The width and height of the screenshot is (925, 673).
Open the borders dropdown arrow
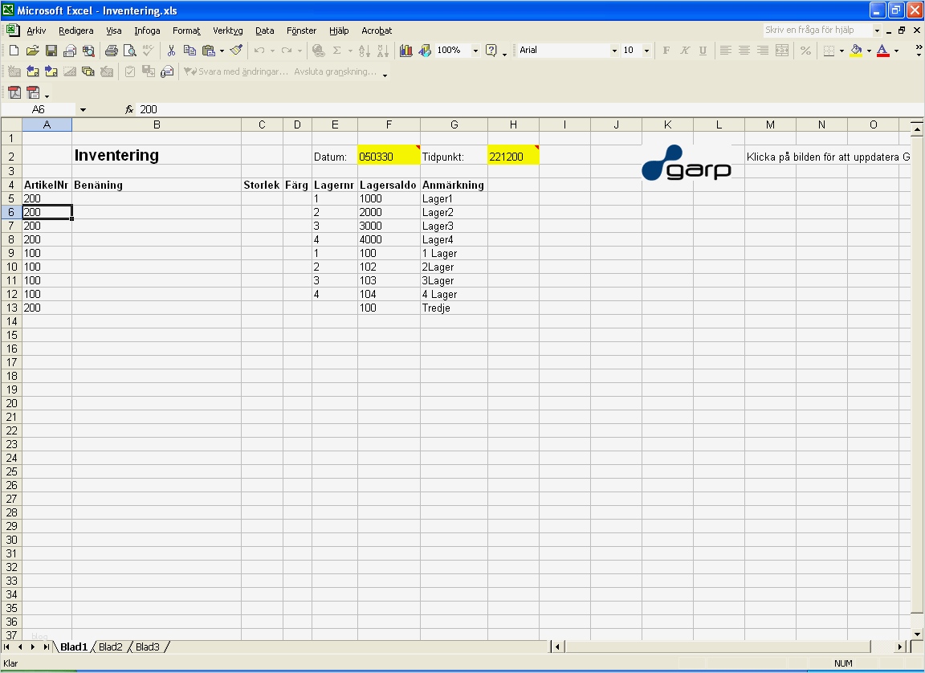[841, 51]
